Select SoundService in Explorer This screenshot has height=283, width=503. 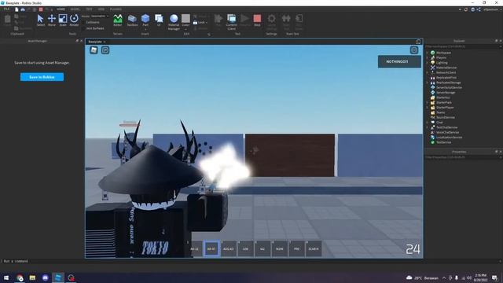pyautogui.click(x=446, y=117)
